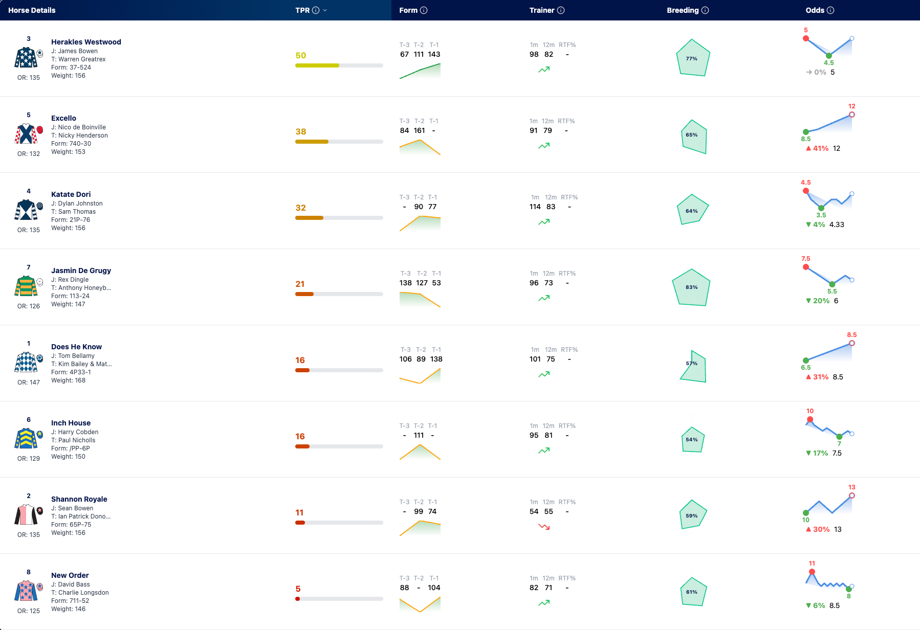920x630 pixels.
Task: Click Herakles Westwood jockey silks icon
Action: [x=26, y=57]
